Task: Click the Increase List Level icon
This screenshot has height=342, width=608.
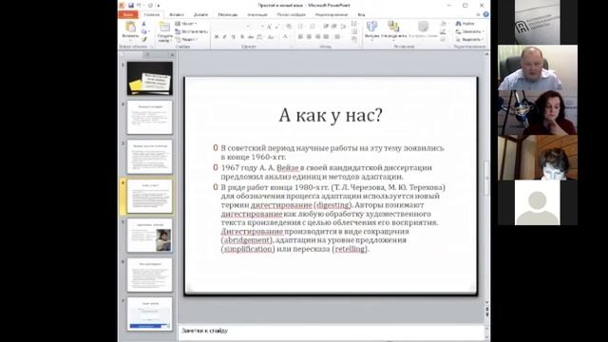Action: [x=333, y=26]
